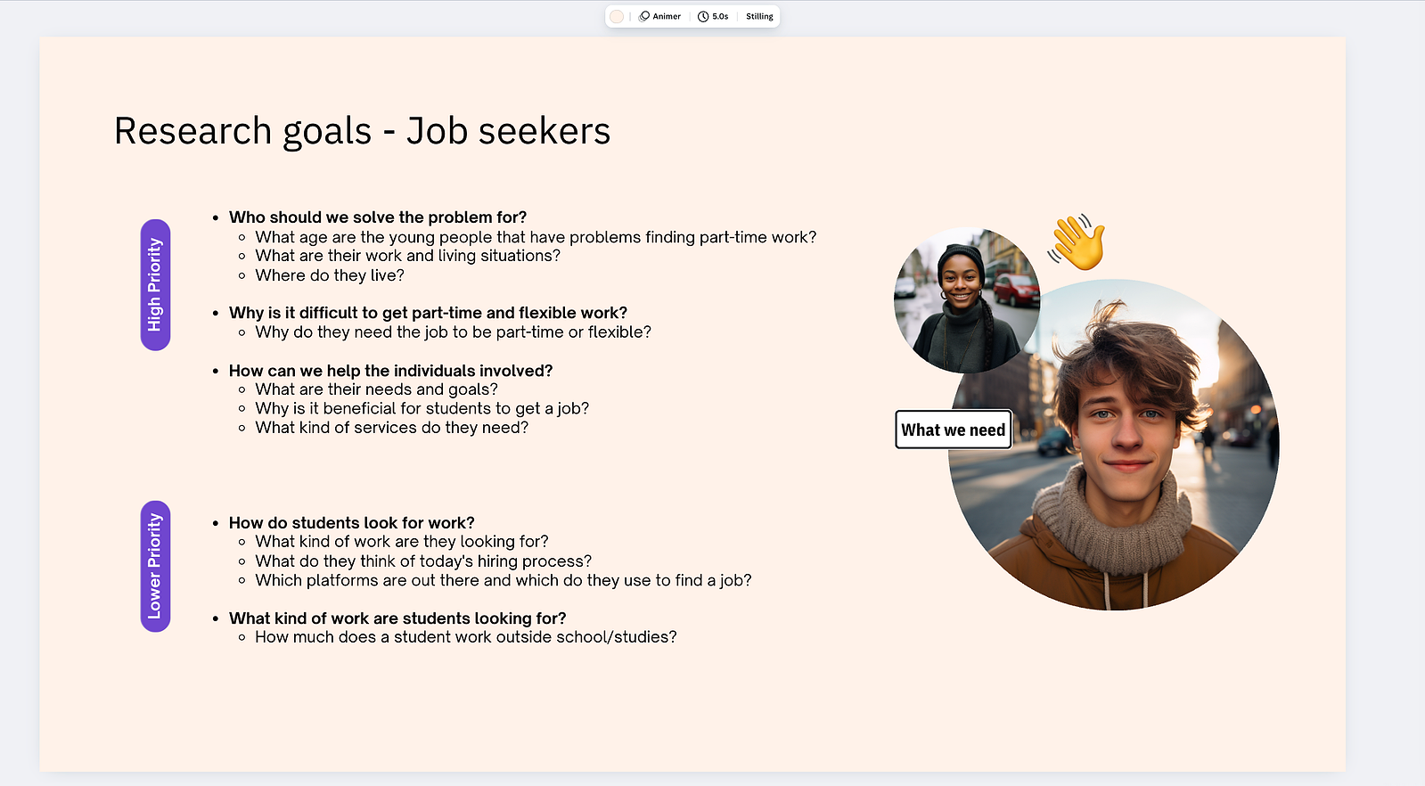
Task: Select the slide title Research goals - Job seekers
Action: tap(362, 131)
